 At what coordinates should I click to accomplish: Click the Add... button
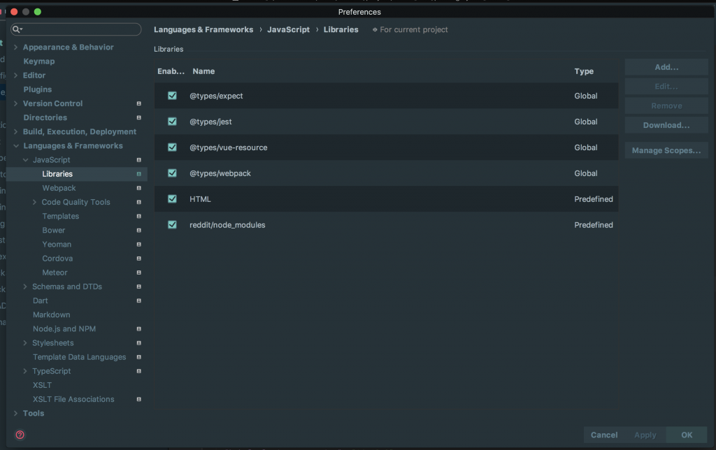[666, 67]
